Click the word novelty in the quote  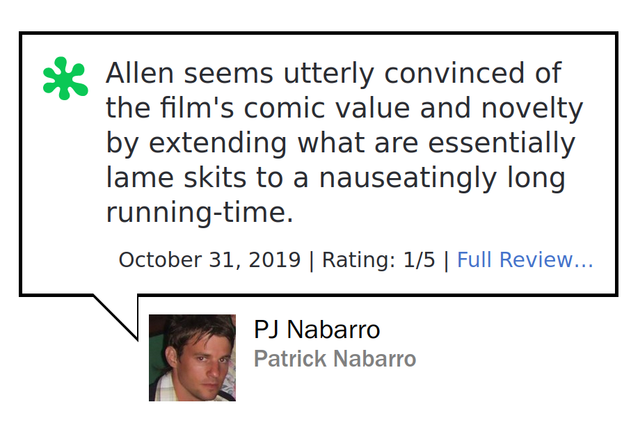click(532, 108)
